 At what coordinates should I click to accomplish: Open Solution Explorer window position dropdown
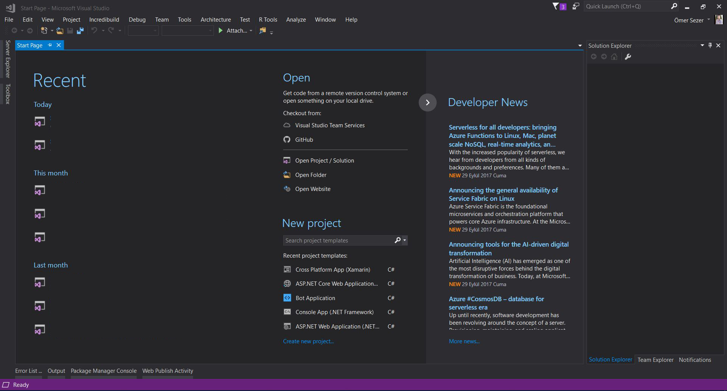coord(702,45)
